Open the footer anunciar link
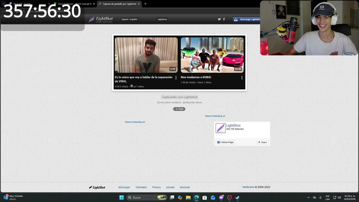This screenshot has width=359, height=202. tap(185, 187)
